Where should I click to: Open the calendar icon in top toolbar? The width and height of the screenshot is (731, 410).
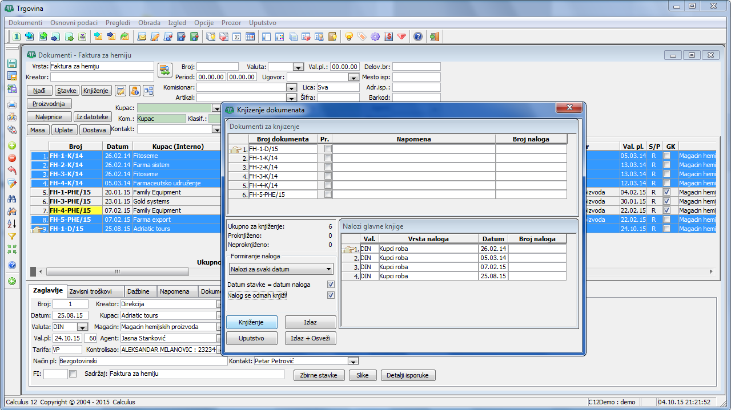250,36
